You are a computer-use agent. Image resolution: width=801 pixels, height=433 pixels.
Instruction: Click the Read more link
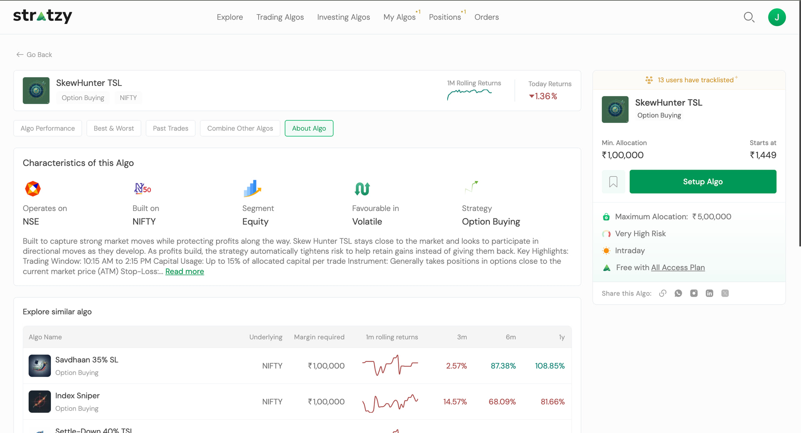[184, 272]
